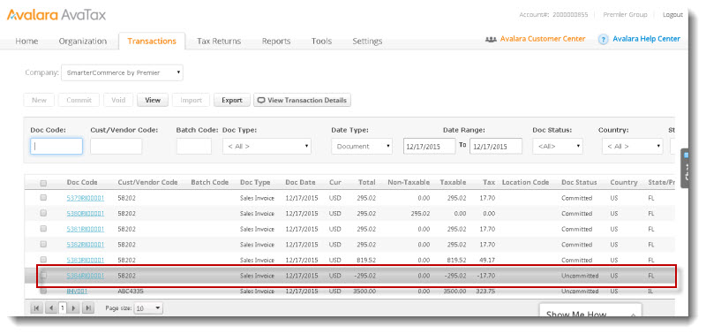Image resolution: width=706 pixels, height=334 pixels.
Task: Check the box for 5383RI00001
Action: coord(43,260)
